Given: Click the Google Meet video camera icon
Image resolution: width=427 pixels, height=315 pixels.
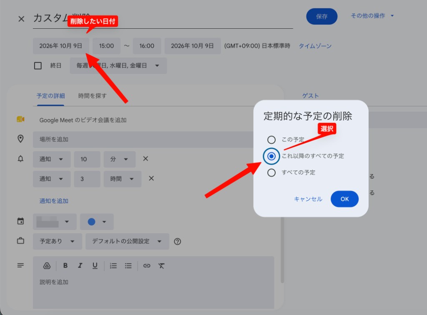Looking at the screenshot, I should click(x=20, y=119).
